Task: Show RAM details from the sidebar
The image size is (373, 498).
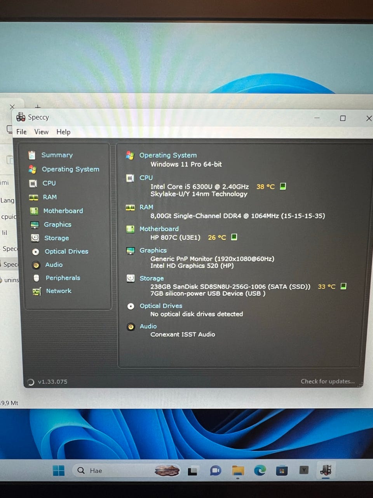Action: point(50,197)
